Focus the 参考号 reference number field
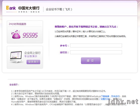Viewport: 140px width, 107px height. 96,46
